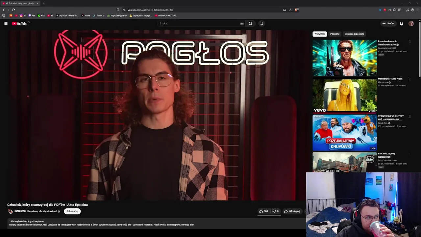Select the Ostatnio przesłane filter chip
Image resolution: width=421 pixels, height=237 pixels.
tap(354, 34)
